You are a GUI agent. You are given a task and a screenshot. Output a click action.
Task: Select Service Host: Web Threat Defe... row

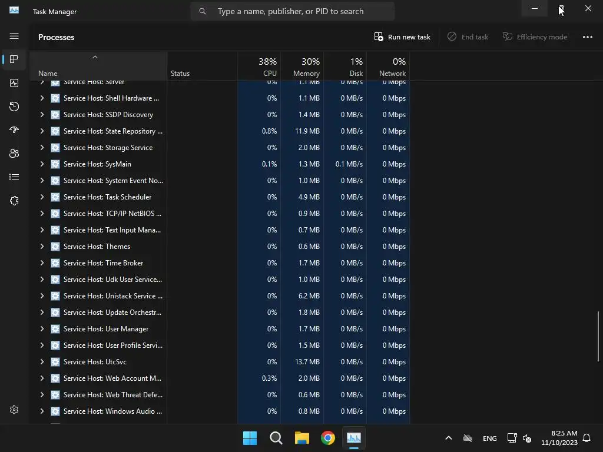click(x=220, y=395)
